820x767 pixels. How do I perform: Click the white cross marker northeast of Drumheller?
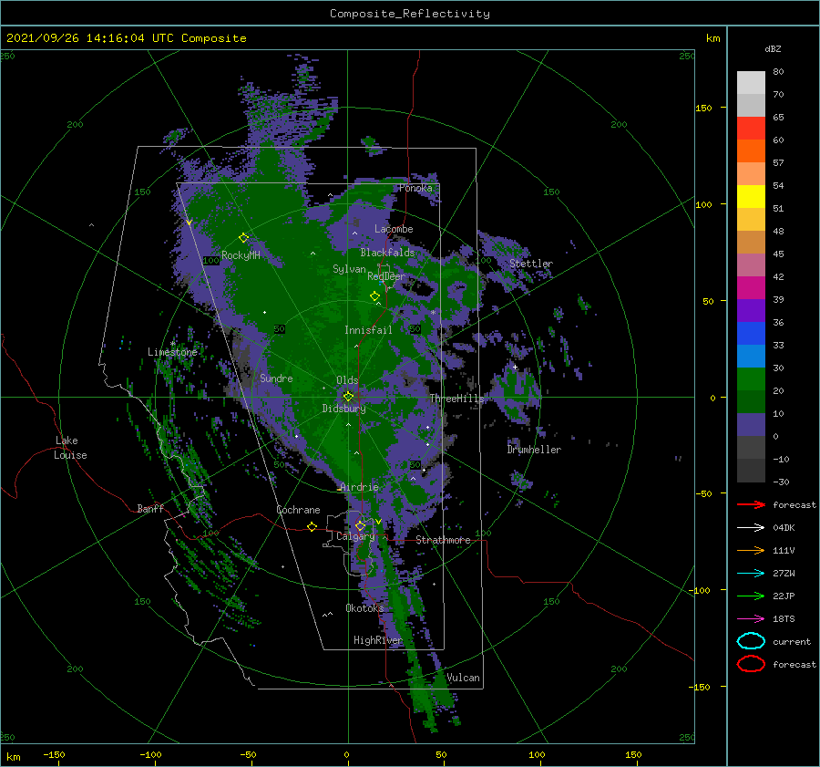pyautogui.click(x=515, y=367)
